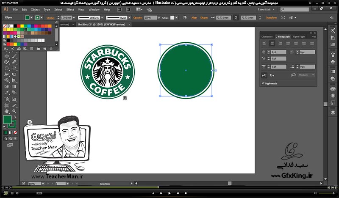This screenshot has height=198, width=339.
Task: Open Adobe Bridge with Br icon
Action: 119,9
